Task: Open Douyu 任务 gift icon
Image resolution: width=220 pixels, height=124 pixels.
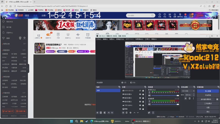Action: click(185, 15)
